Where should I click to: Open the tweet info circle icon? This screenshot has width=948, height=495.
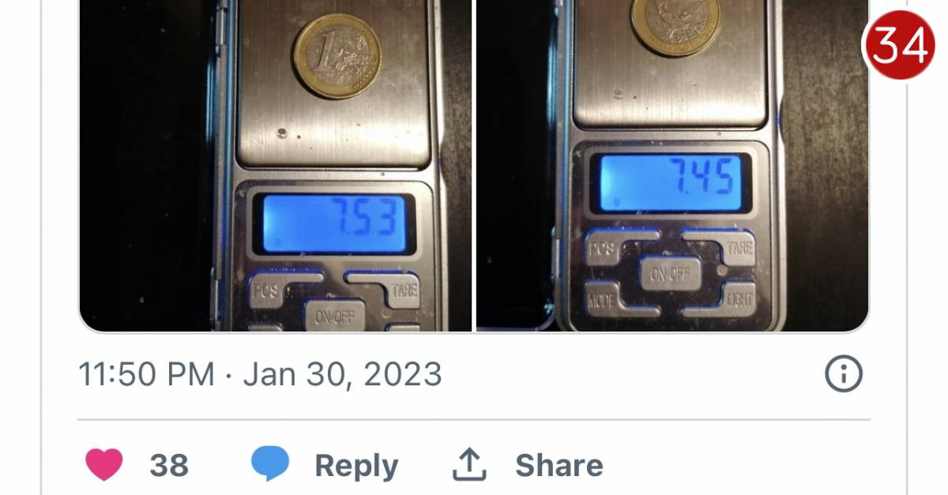842,373
